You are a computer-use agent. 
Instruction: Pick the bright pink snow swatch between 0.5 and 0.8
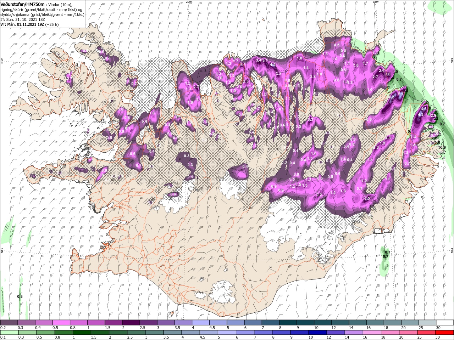[x=62, y=323]
